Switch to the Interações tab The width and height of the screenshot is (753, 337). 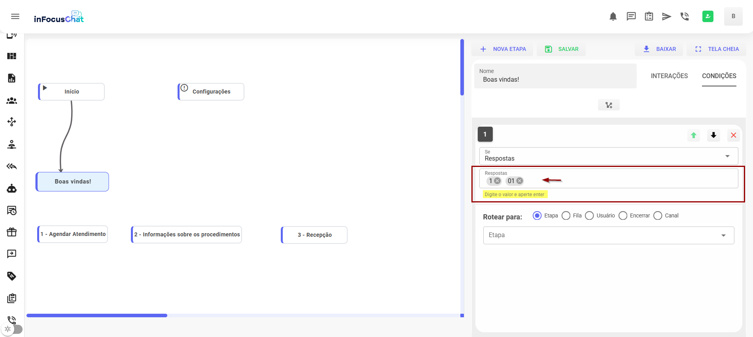pyautogui.click(x=669, y=76)
